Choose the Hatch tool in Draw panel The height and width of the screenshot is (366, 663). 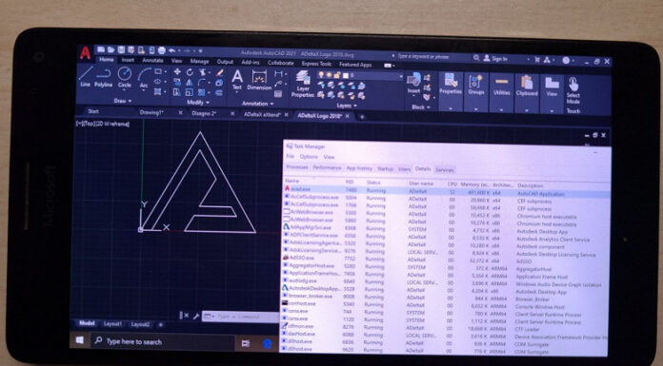158,91
